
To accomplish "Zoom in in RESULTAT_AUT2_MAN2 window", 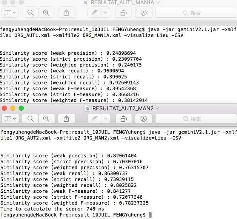I will 46,119.
